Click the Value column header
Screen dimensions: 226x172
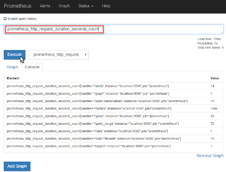pyautogui.click(x=214, y=78)
